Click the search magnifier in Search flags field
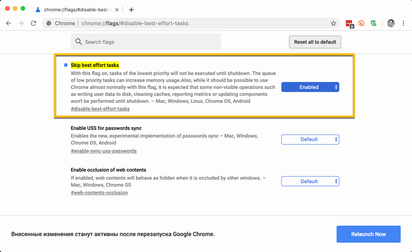 [78, 42]
